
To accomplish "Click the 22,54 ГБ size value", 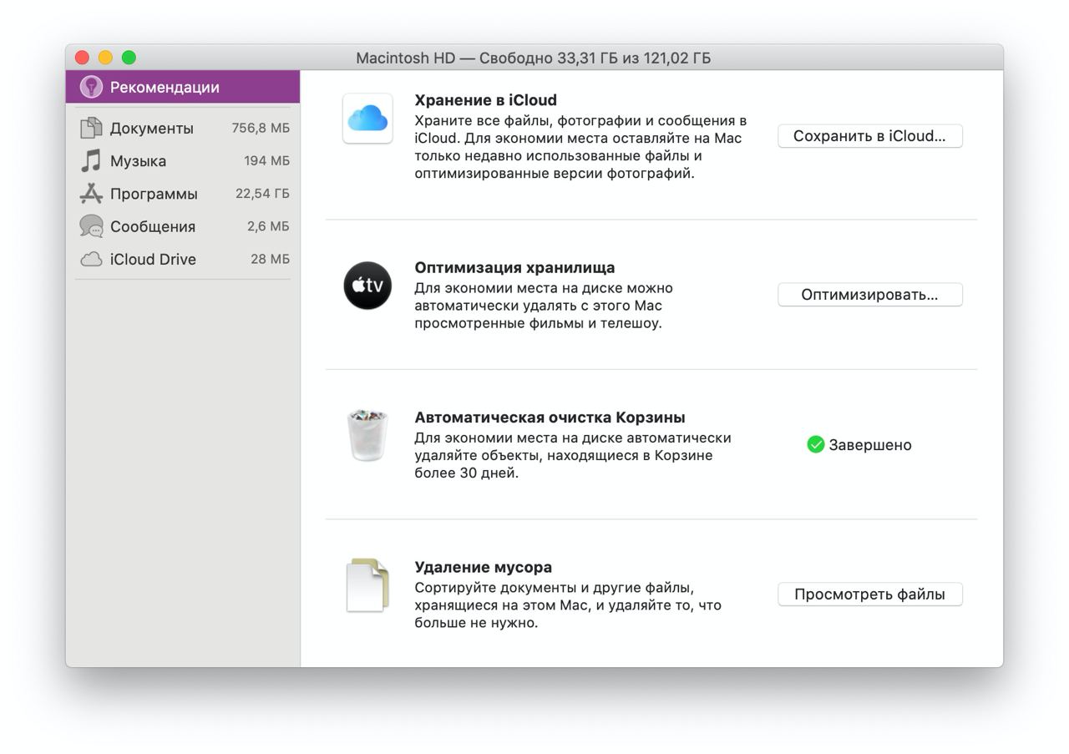I will pyautogui.click(x=262, y=194).
